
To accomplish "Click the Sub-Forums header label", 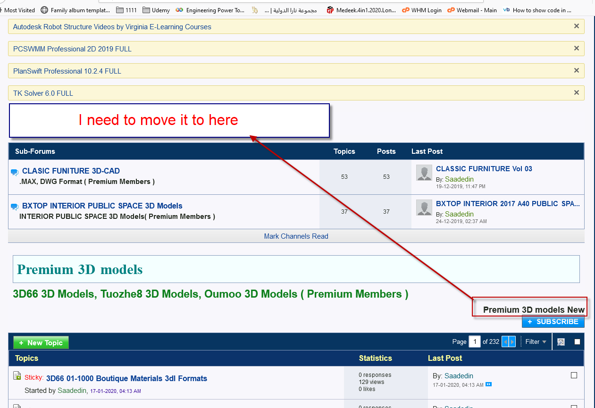I will coord(35,151).
